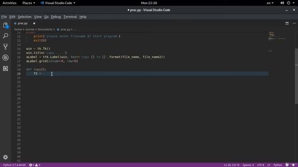
Task: Open the Explorer view in activity bar
Action: coord(6,25)
